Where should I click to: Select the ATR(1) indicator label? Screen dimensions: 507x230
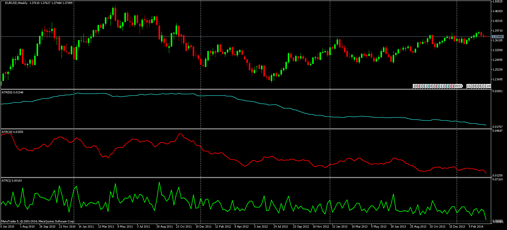[x=5, y=180]
